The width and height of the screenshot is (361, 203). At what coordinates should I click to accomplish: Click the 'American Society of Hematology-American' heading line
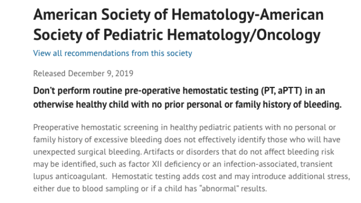pos(178,15)
